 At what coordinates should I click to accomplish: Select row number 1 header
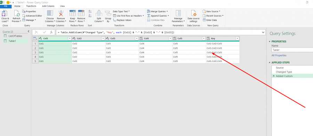35,44
